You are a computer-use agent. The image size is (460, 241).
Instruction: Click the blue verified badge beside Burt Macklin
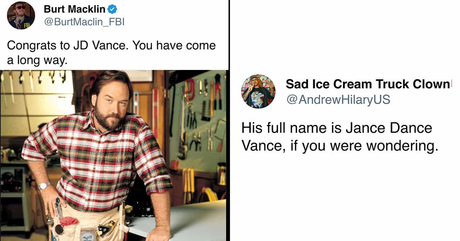[114, 9]
